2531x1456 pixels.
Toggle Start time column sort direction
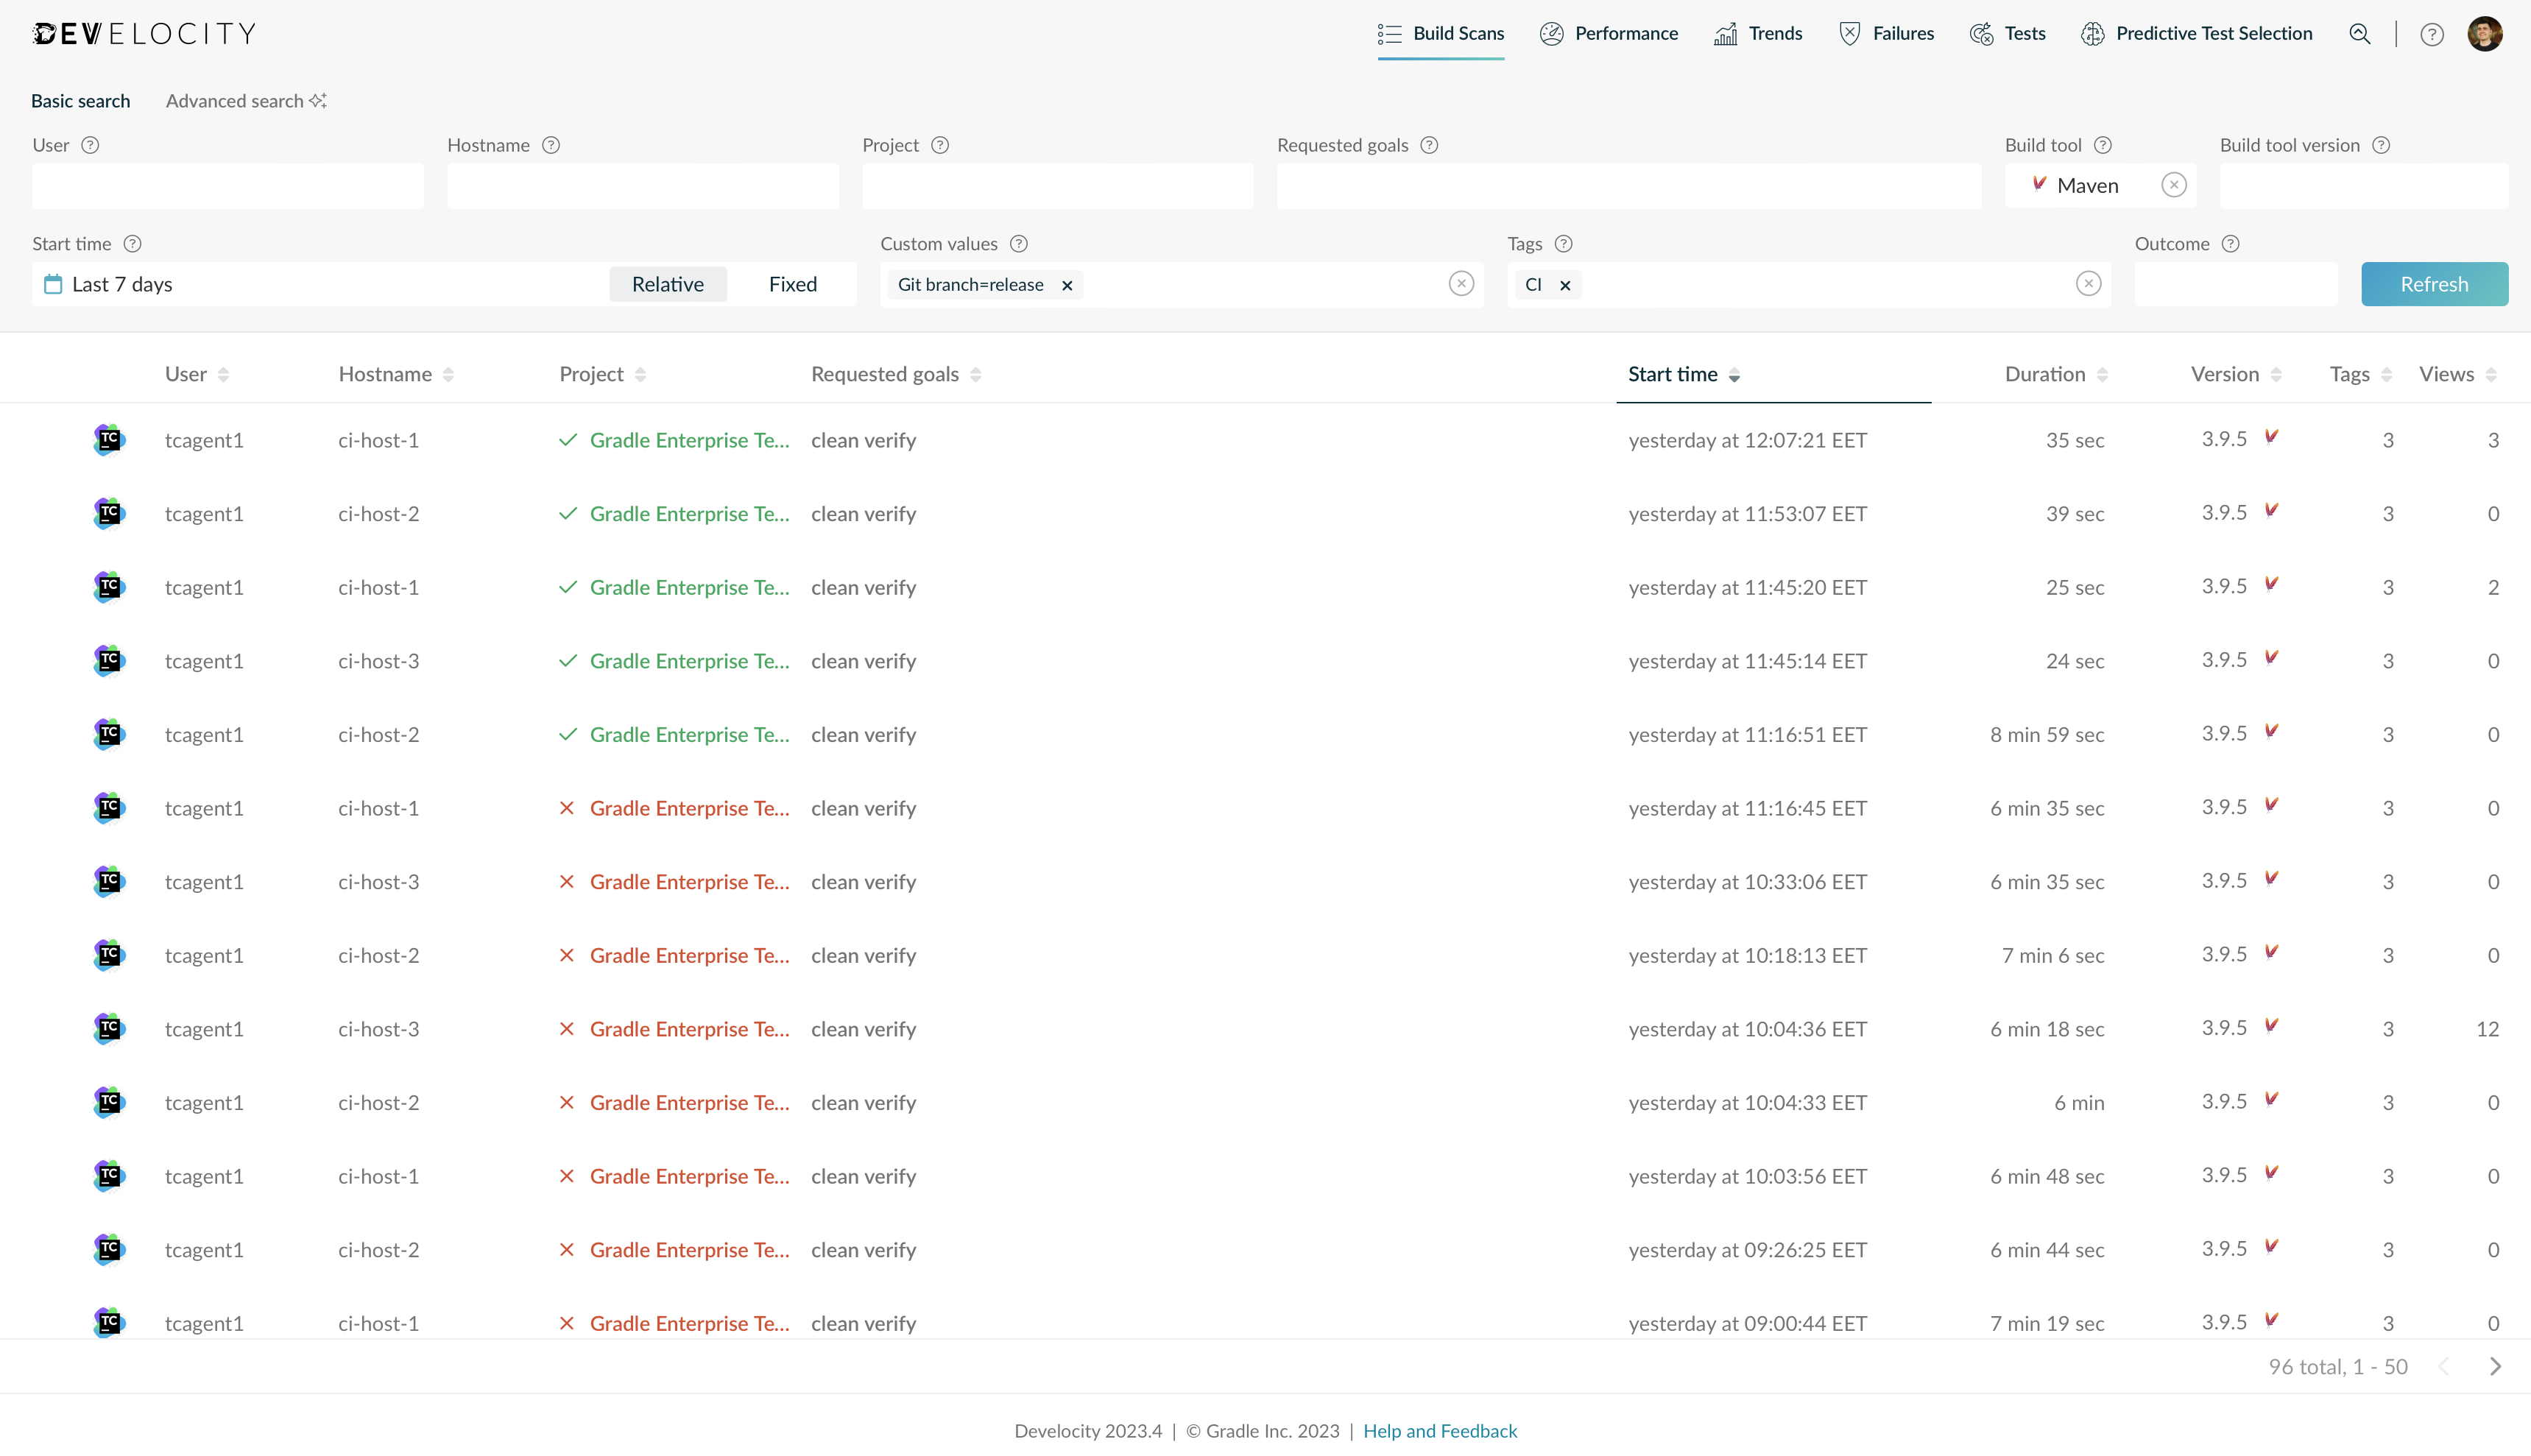pos(1734,375)
